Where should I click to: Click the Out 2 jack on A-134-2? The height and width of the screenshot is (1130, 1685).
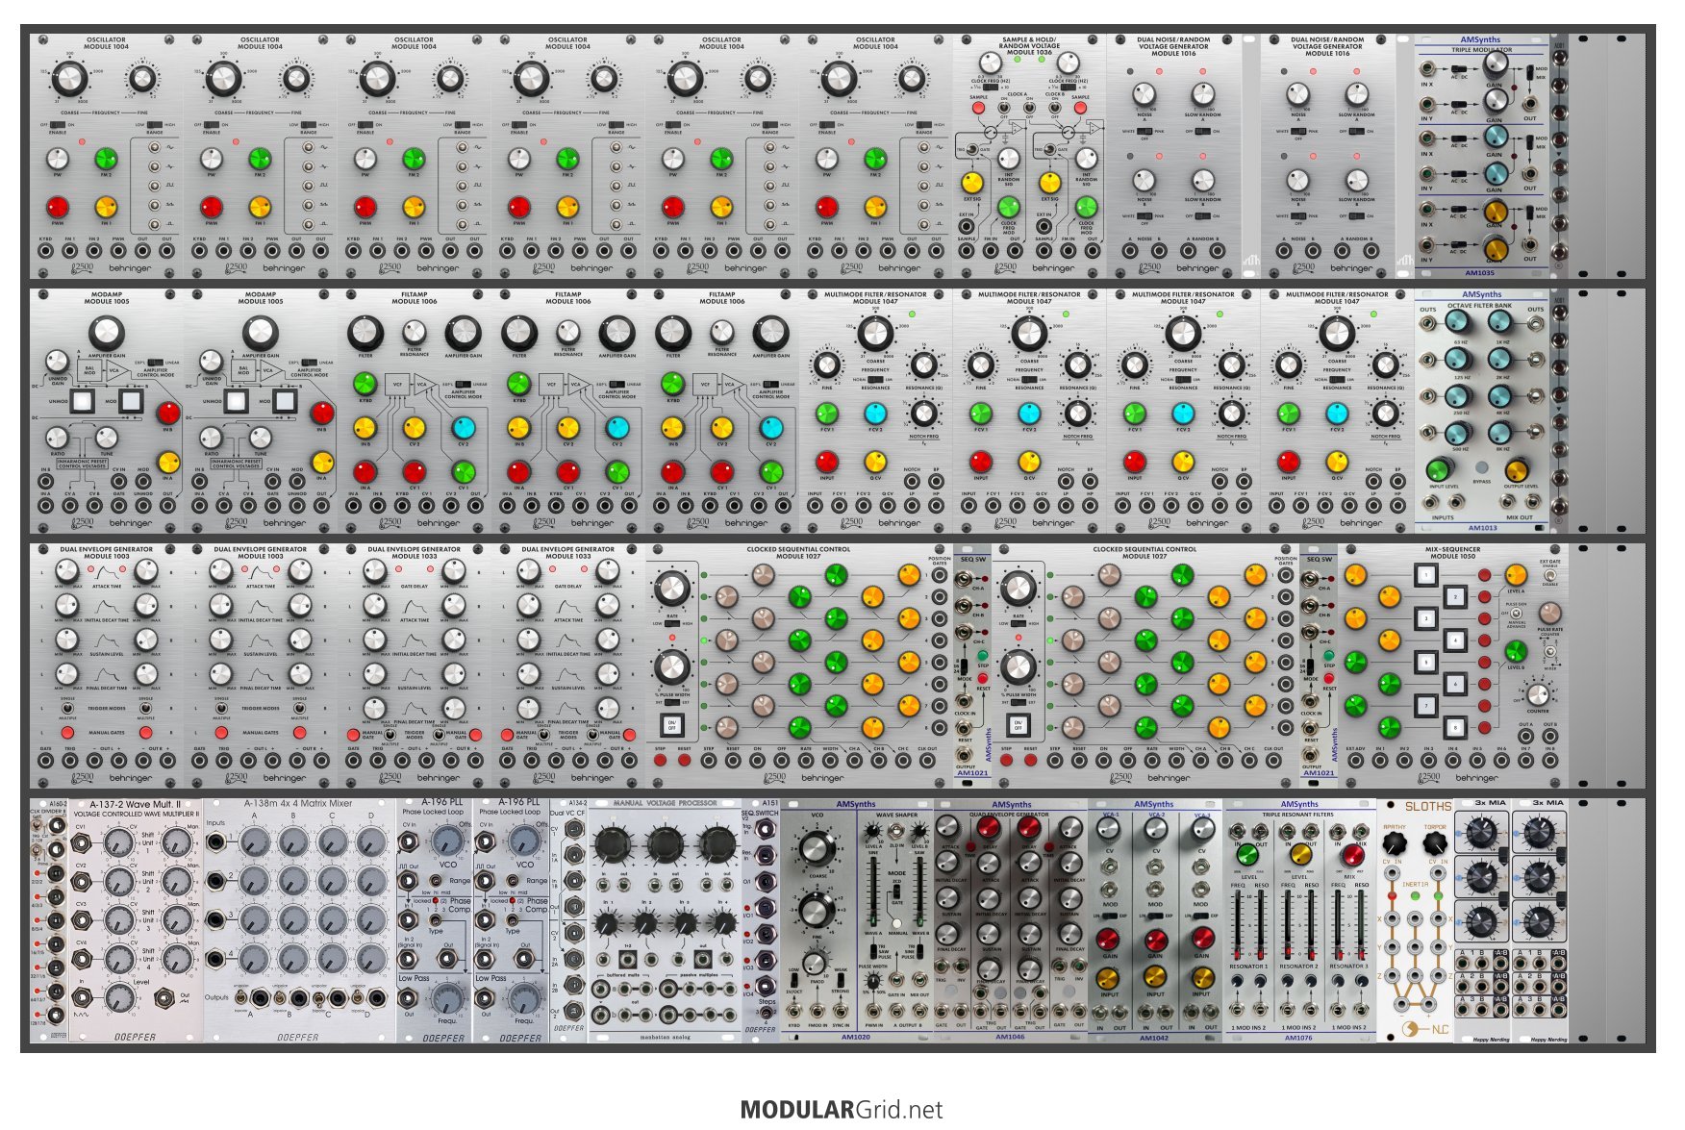[x=574, y=1012]
